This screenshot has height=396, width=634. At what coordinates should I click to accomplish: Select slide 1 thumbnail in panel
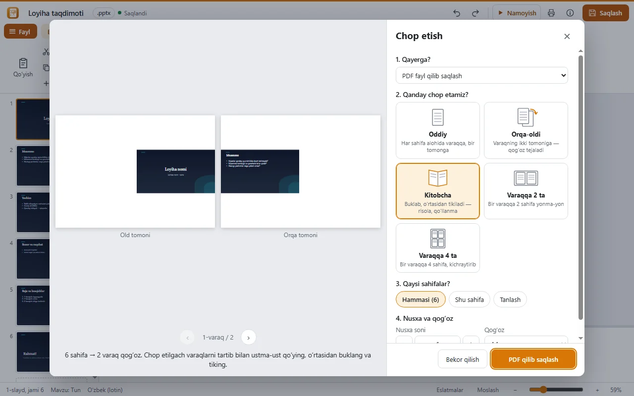[33, 119]
